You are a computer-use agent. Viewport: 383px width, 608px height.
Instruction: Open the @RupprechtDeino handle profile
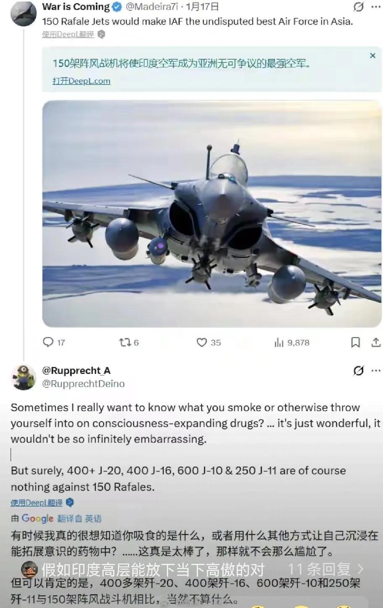[83, 384]
